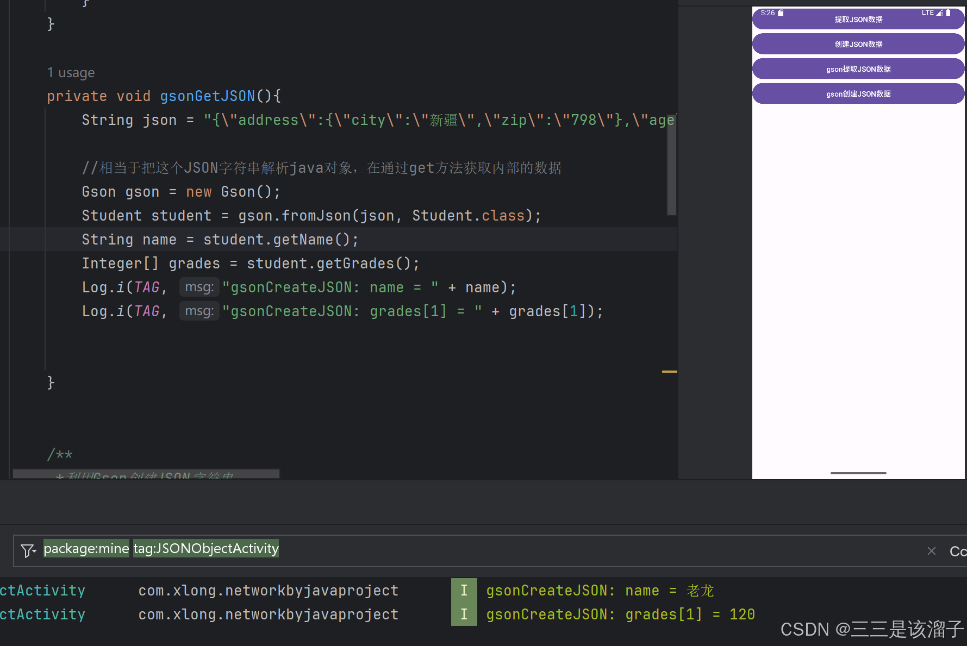Viewport: 967px width, 646px height.
Task: Clear the Logcat filter with X icon
Action: click(932, 551)
